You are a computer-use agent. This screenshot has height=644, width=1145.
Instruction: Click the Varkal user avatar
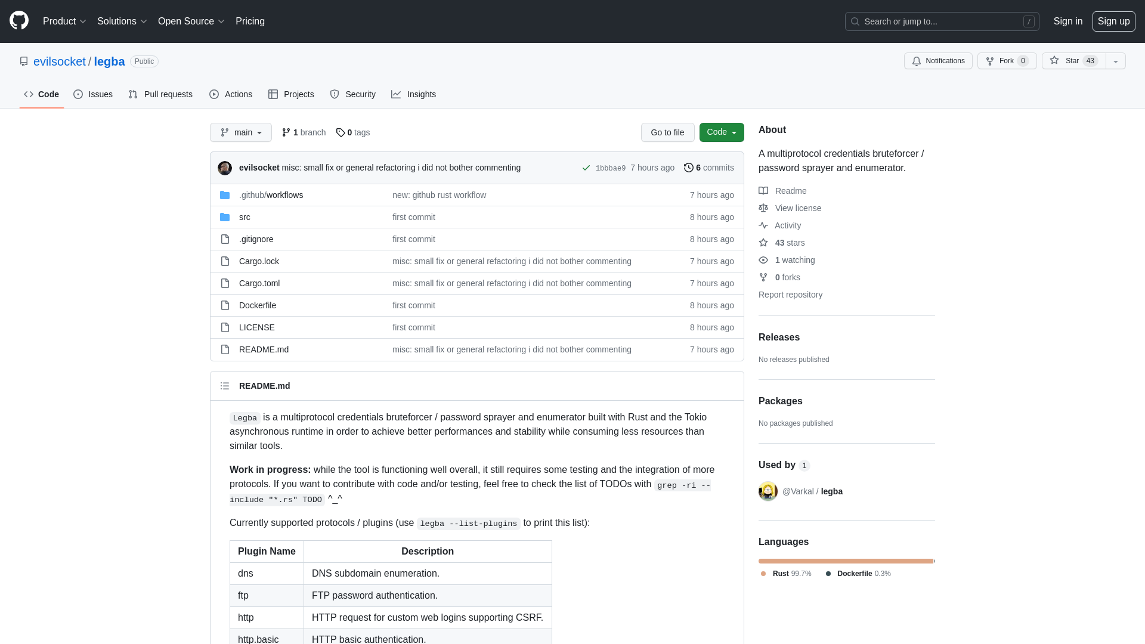click(x=768, y=491)
